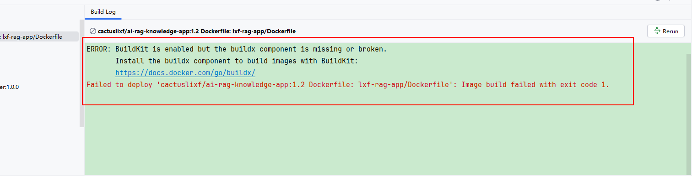Viewport: 692px width, 176px height.
Task: Click 'lxf-rag-app/Dockerfile' in the build header title
Action: click(264, 31)
